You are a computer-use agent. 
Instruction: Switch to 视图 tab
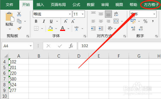point(119,5)
